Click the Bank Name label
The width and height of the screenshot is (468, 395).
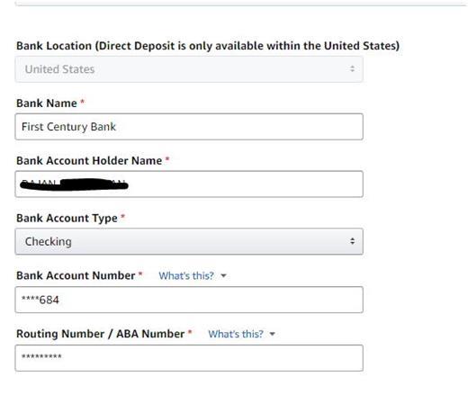click(x=47, y=103)
